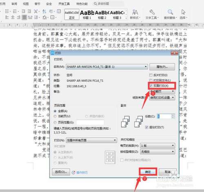Click 取消 Cancel button in print dialog
Viewport: 204px width, 192px height.
coord(168,172)
